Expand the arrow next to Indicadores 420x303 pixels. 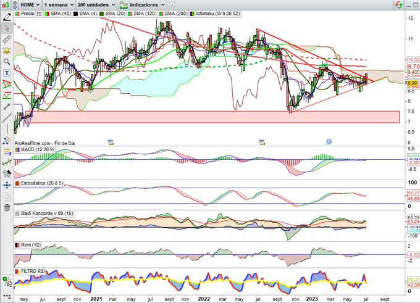click(x=163, y=5)
